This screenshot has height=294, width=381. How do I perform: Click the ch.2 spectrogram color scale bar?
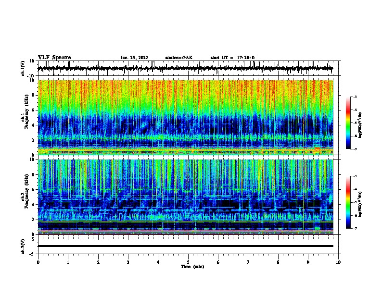coord(348,202)
